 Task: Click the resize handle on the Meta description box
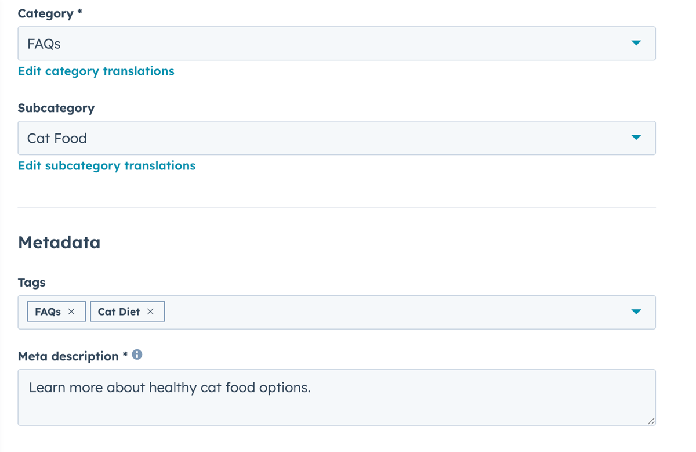pyautogui.click(x=651, y=421)
